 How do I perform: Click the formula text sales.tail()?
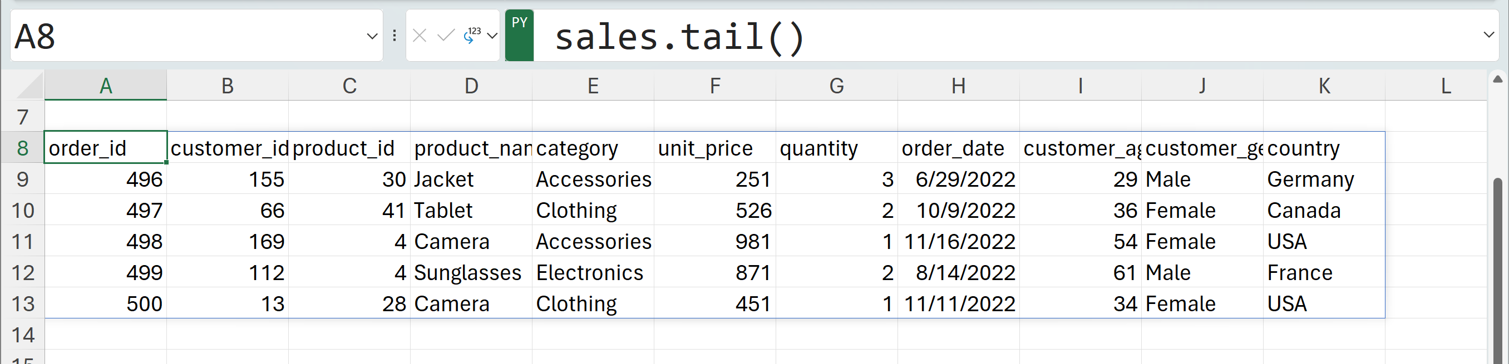[679, 37]
